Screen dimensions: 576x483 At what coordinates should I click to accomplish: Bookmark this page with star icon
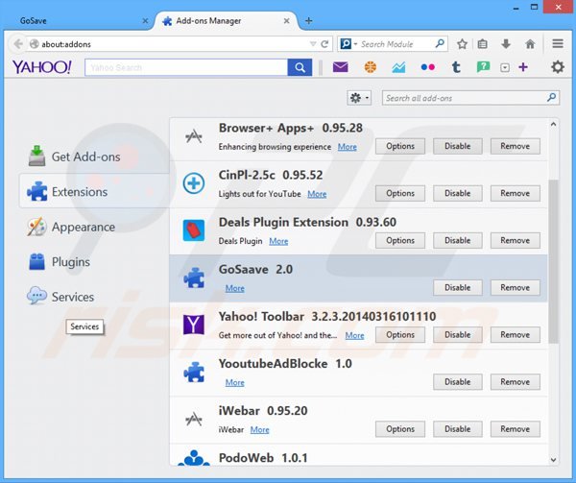[462, 44]
